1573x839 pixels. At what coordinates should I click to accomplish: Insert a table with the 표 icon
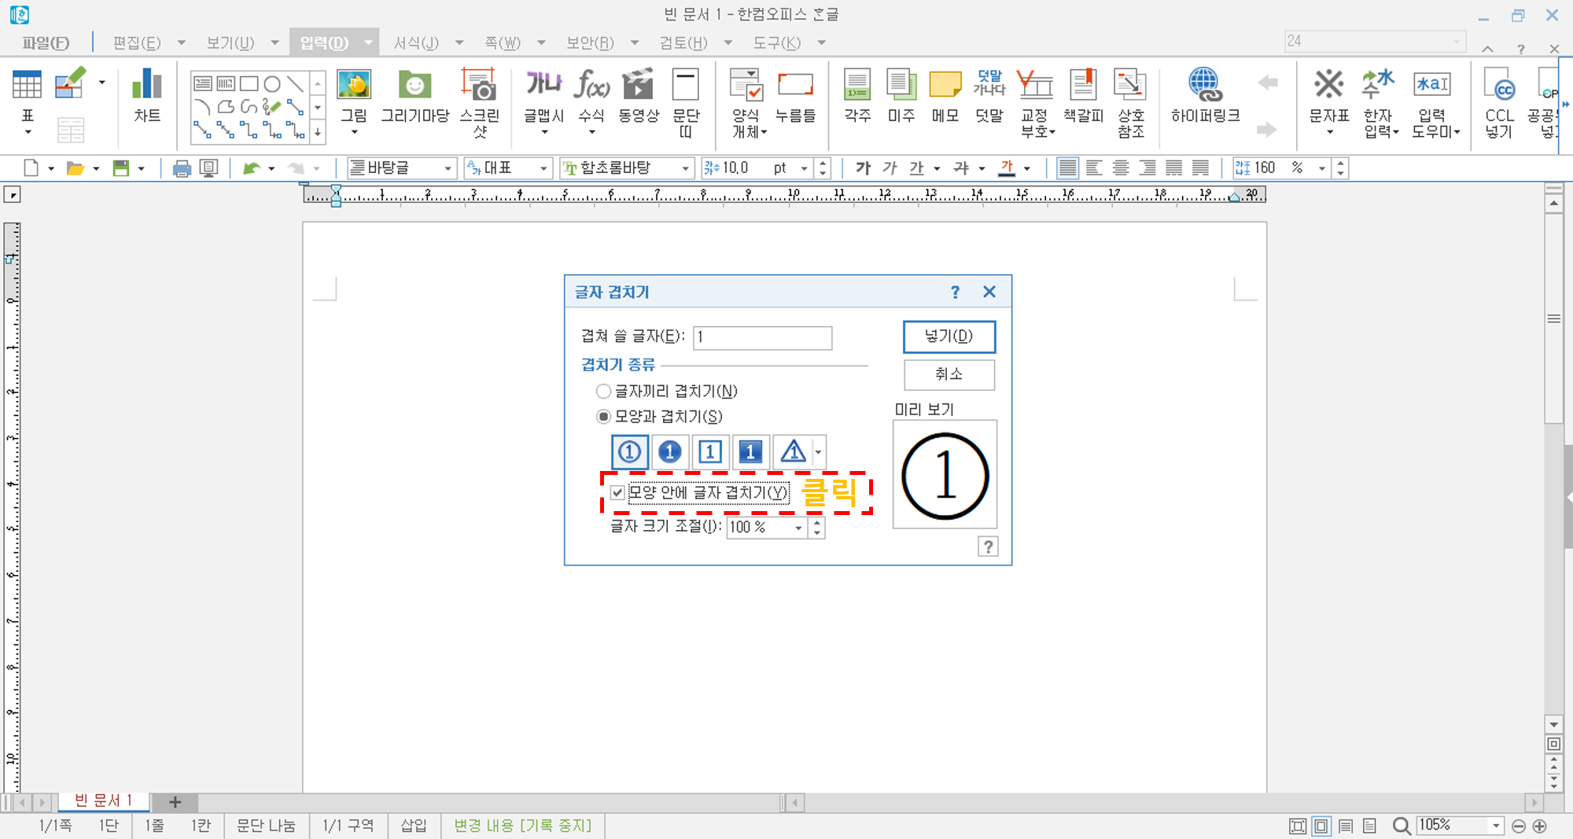tap(28, 96)
